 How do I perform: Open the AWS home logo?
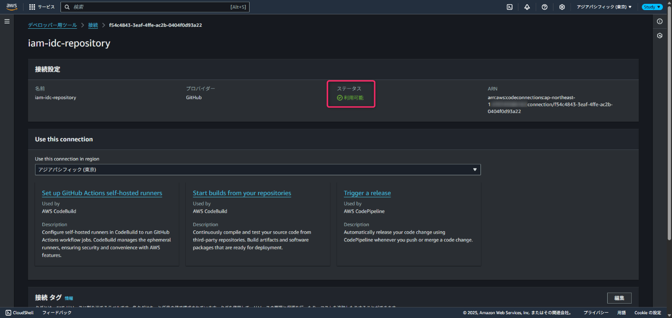click(12, 7)
